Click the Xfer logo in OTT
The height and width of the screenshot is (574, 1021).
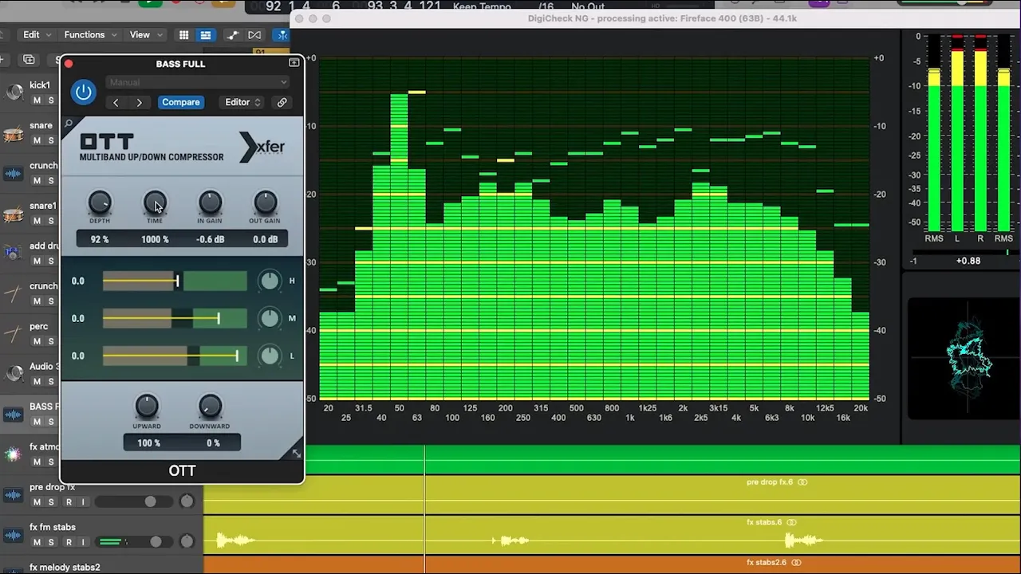[262, 147]
